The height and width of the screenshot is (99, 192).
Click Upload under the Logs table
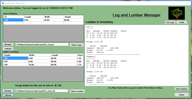[8, 48]
